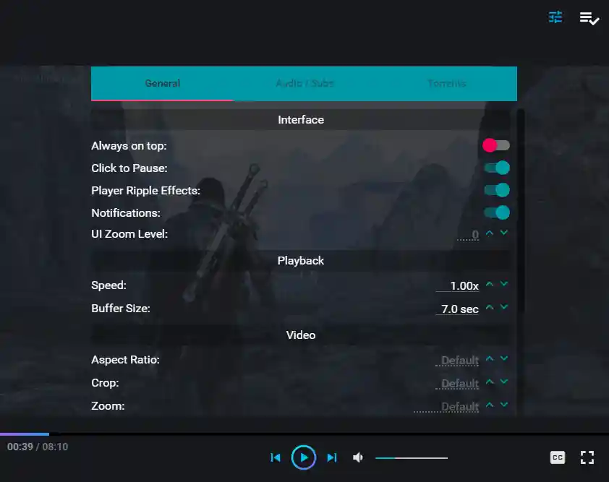609x482 pixels.
Task: Skip to previous track
Action: point(276,457)
